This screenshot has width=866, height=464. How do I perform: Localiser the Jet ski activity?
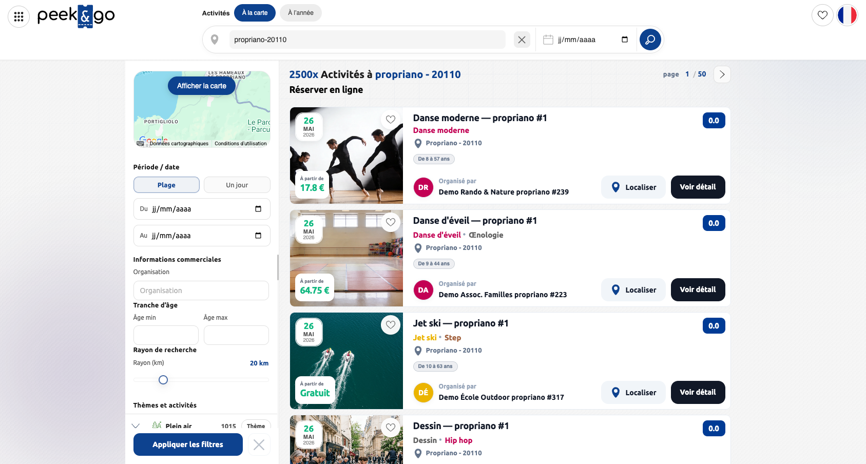coord(633,393)
